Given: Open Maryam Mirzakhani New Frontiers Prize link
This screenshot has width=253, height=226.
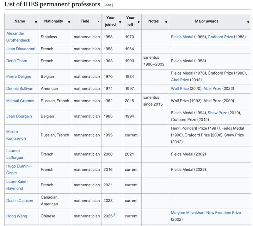Looking at the screenshot, I should tap(206, 213).
